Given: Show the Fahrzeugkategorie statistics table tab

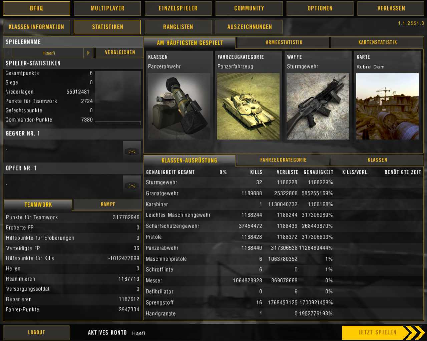Looking at the screenshot, I should tap(283, 160).
